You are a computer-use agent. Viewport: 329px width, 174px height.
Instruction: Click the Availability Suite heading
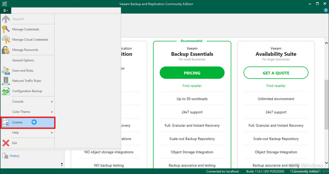(x=276, y=54)
